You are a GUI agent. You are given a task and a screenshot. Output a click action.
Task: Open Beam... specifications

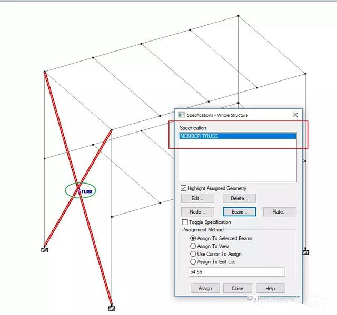pyautogui.click(x=239, y=212)
